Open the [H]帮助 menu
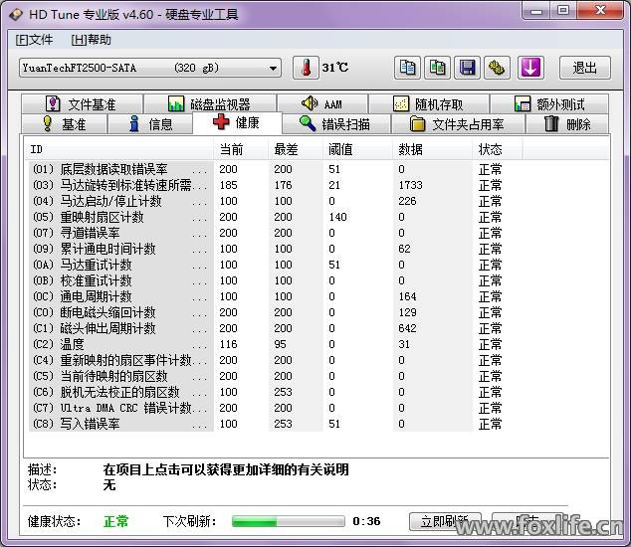Image resolution: width=631 pixels, height=547 pixels. click(x=91, y=40)
